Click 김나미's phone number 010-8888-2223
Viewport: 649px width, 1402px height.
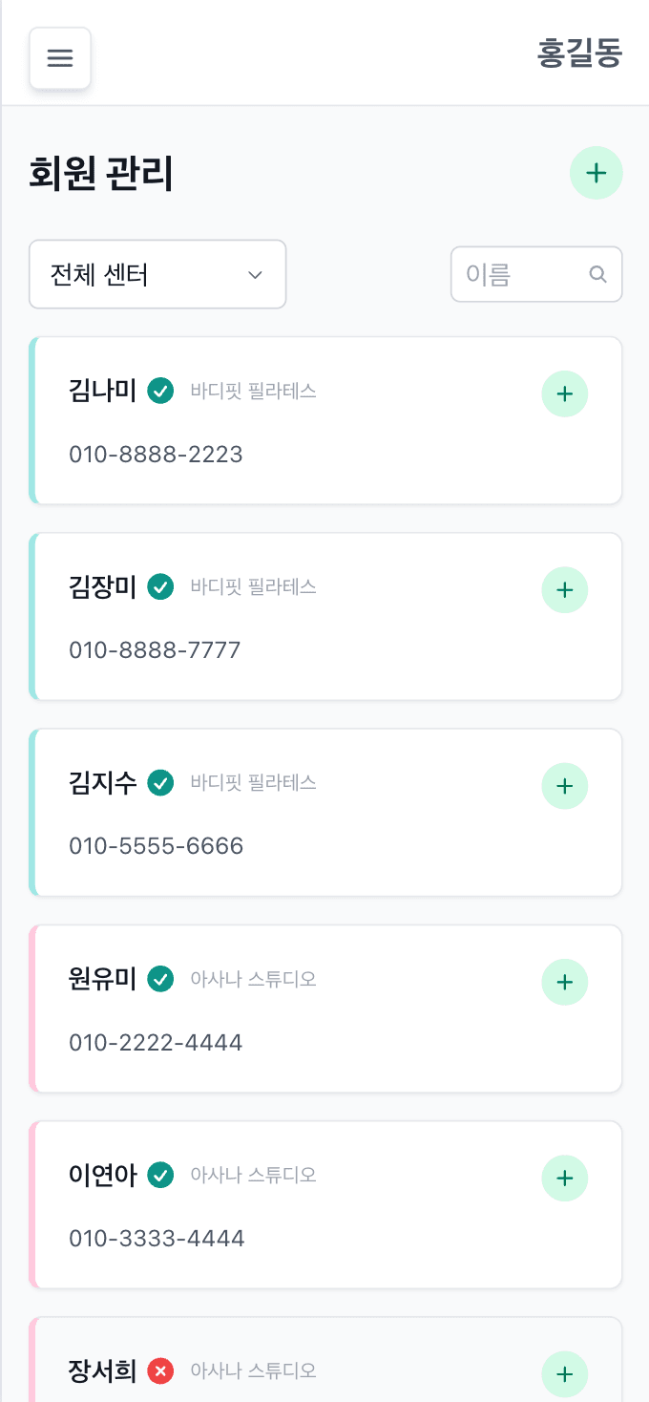[x=156, y=454]
